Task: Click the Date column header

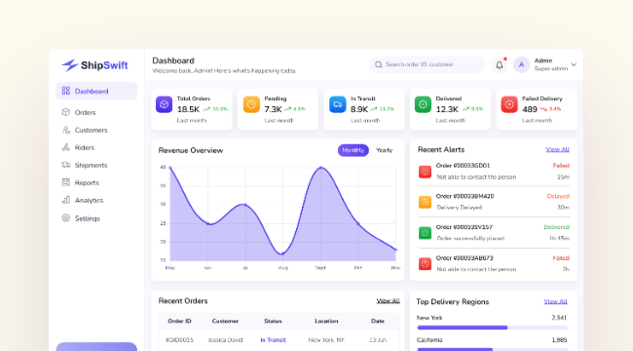Action: click(378, 321)
